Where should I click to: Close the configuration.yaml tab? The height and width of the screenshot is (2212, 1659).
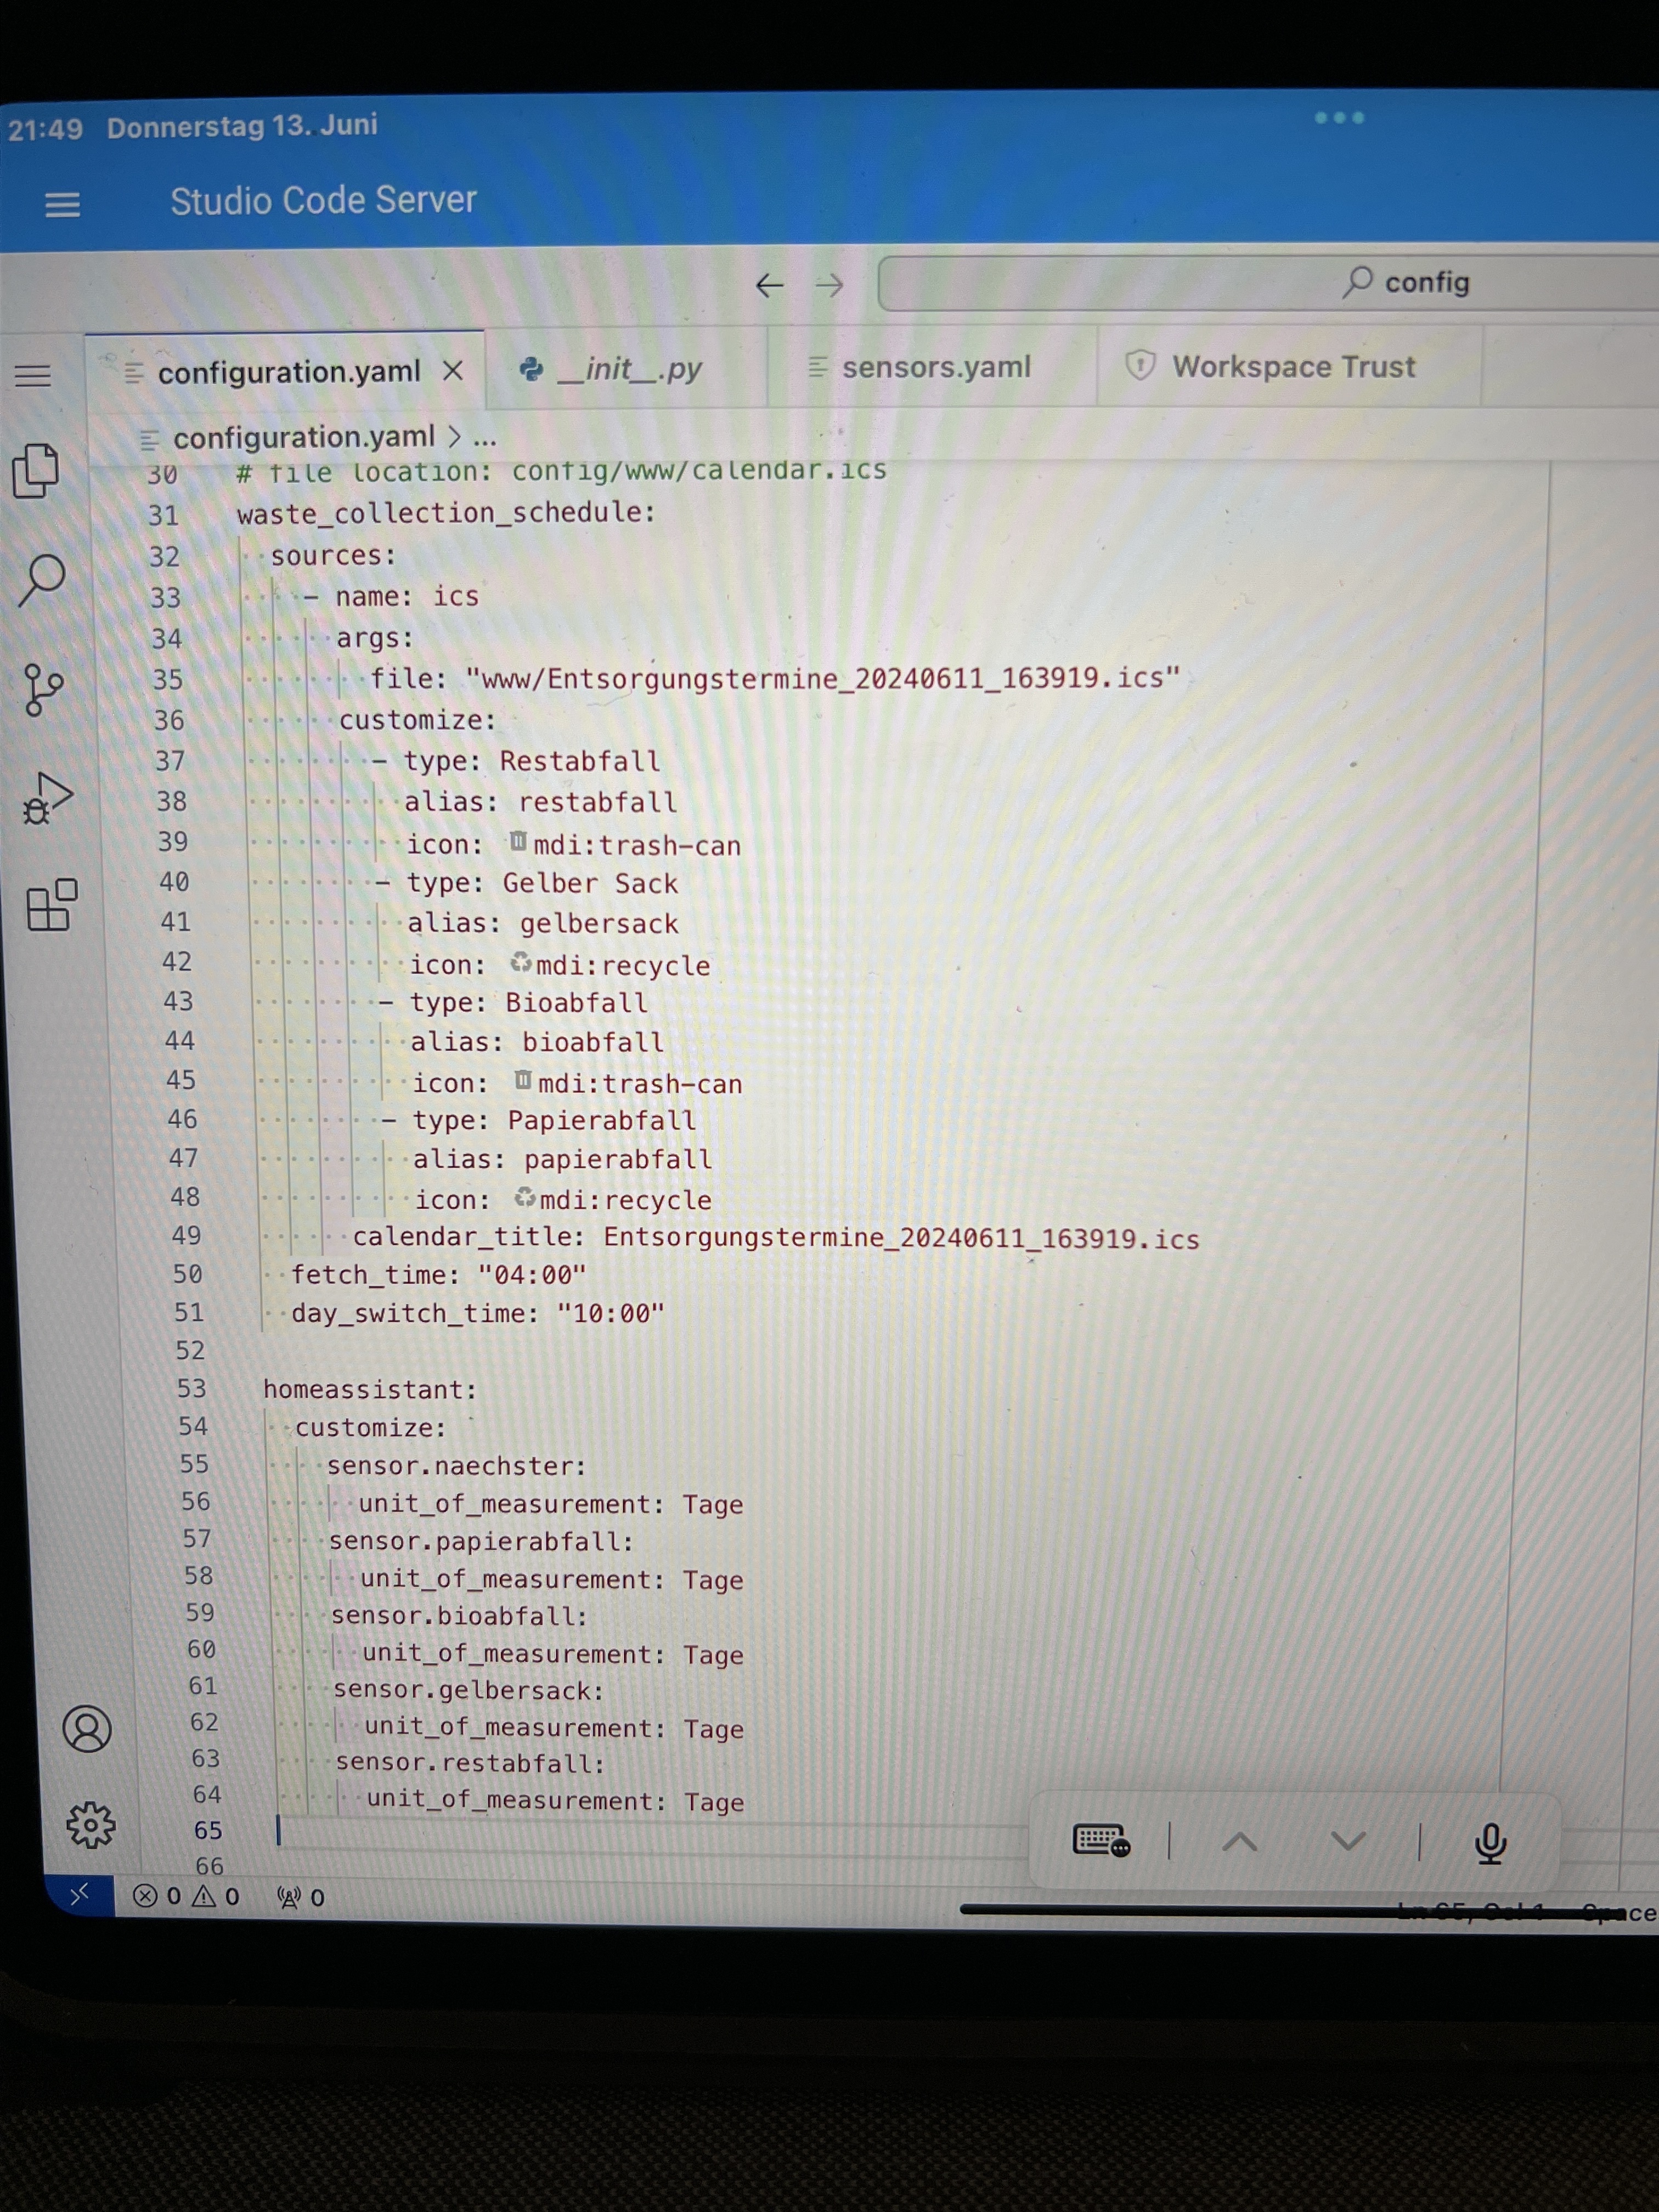tap(453, 371)
